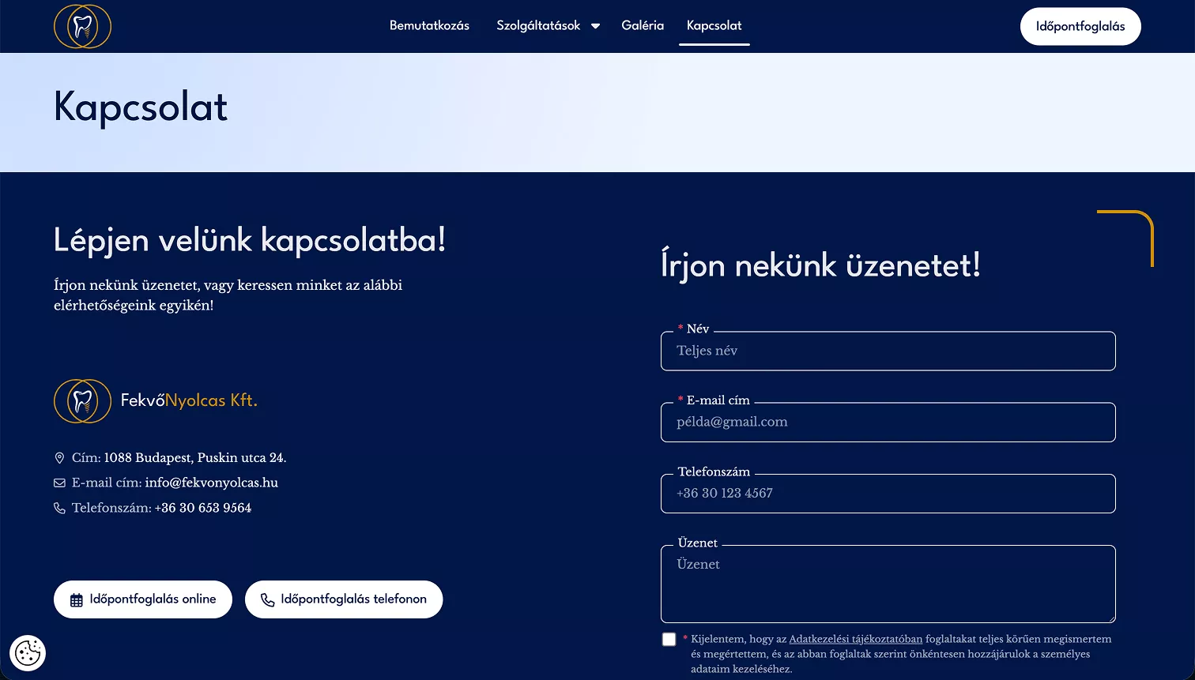The image size is (1195, 680).
Task: Click the Időpontfoglalás online button
Action: tap(142, 599)
